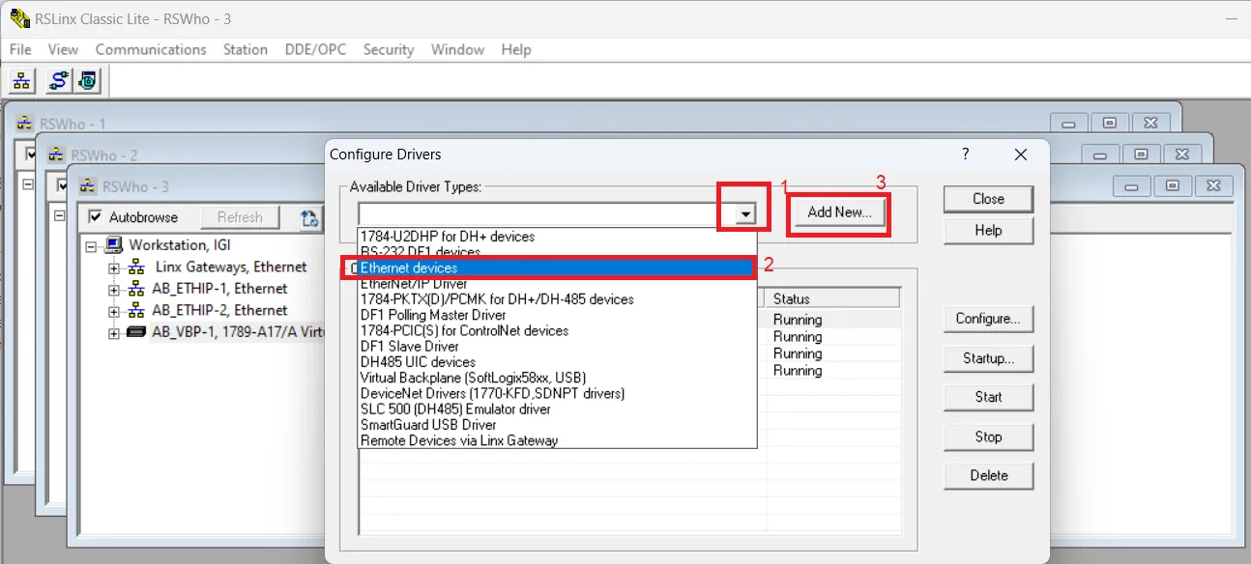Open the Help menu in menu bar
This screenshot has height=564, width=1251.
click(516, 49)
